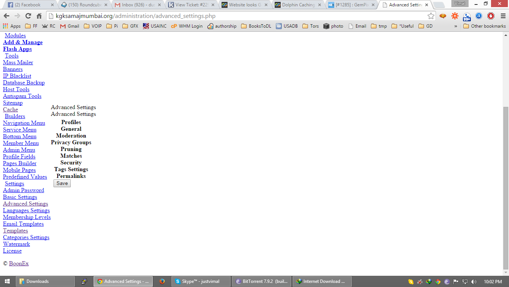Expand the Moderation settings section
Image resolution: width=509 pixels, height=287 pixels.
[71, 136]
